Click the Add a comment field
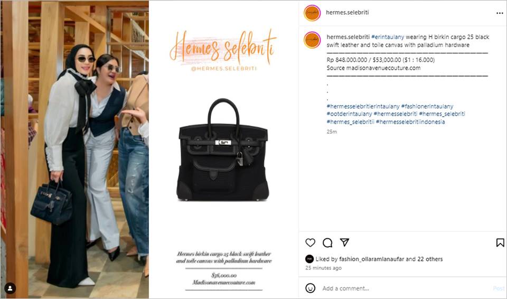Viewport: 507px width, 299px height. pos(406,288)
